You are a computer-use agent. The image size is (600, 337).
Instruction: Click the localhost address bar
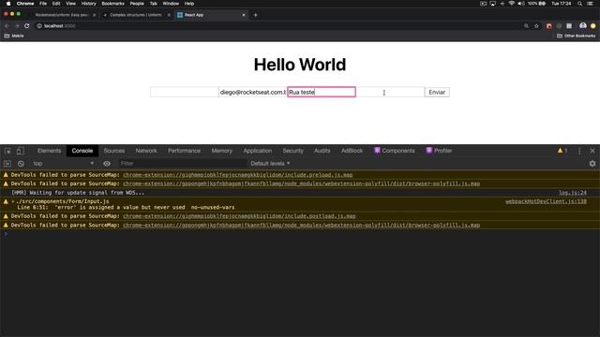(279, 26)
